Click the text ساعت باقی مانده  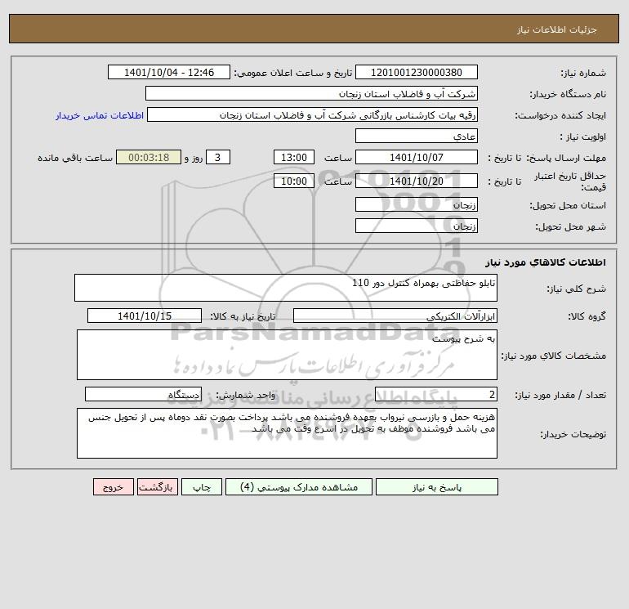(75, 158)
